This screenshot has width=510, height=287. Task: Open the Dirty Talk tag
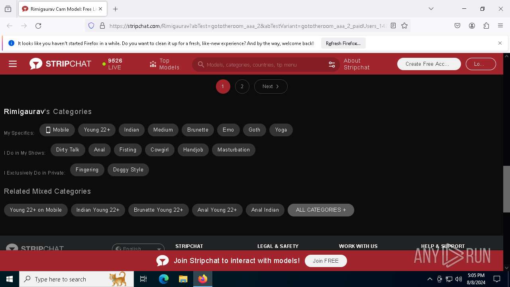click(x=68, y=150)
